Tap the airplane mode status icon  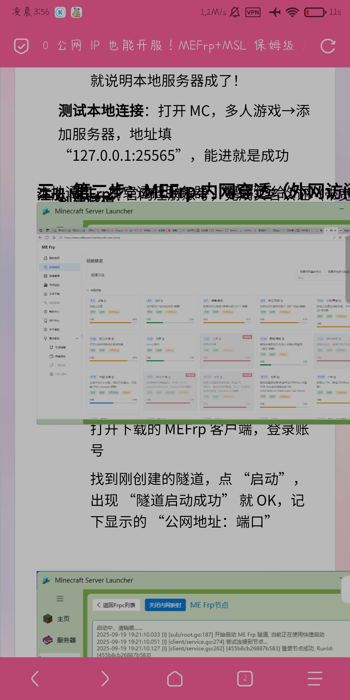coord(275,12)
